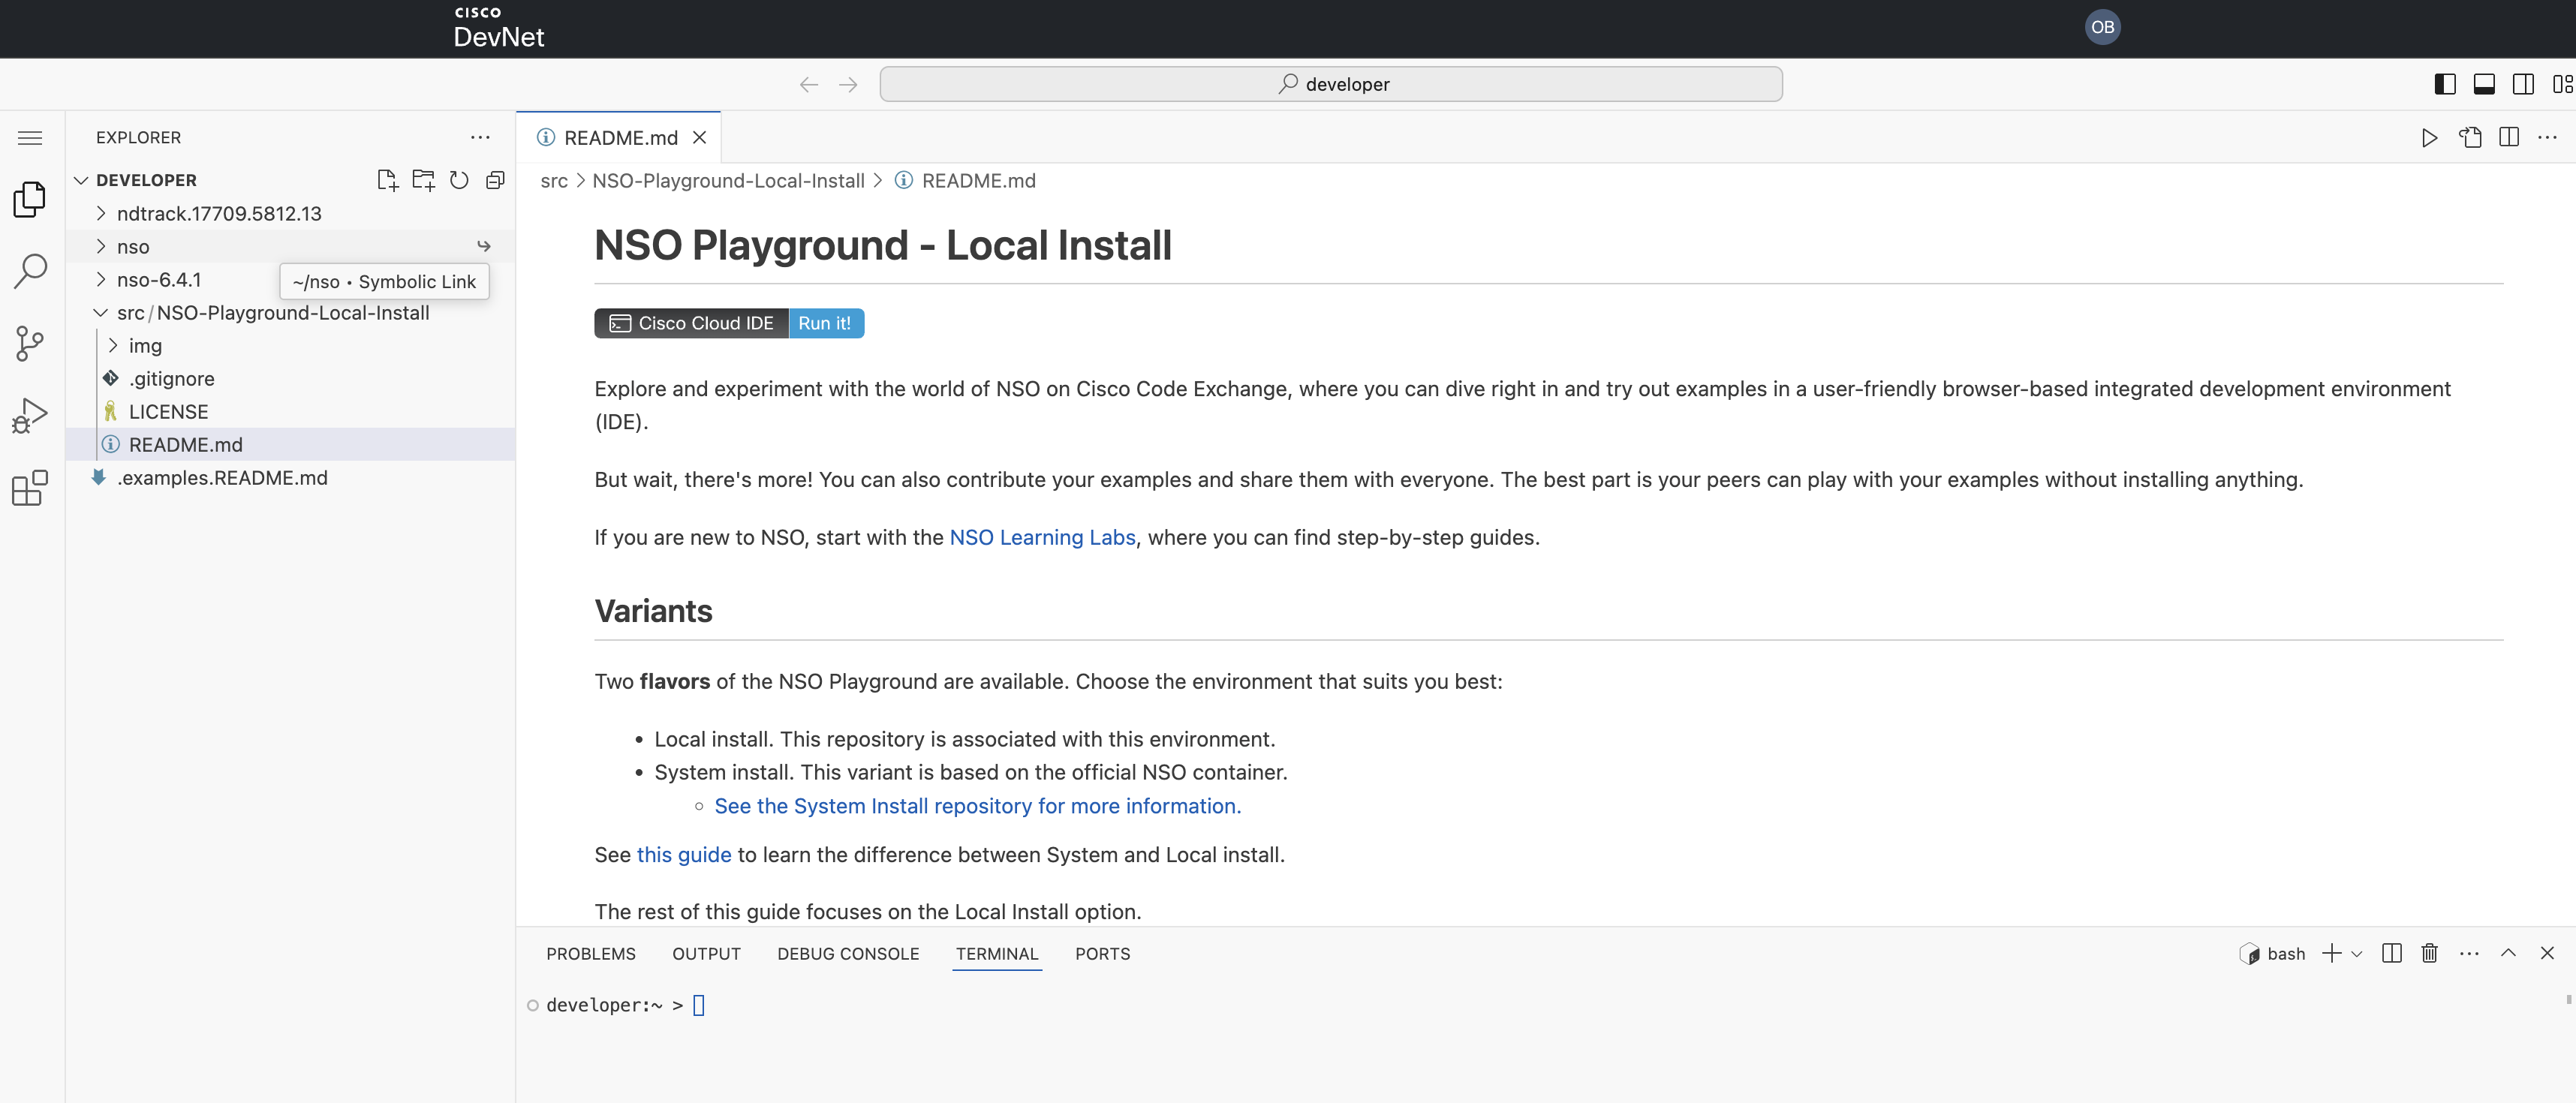Open the NSO Learning Labs link
The height and width of the screenshot is (1103, 2576).
[x=1043, y=537]
